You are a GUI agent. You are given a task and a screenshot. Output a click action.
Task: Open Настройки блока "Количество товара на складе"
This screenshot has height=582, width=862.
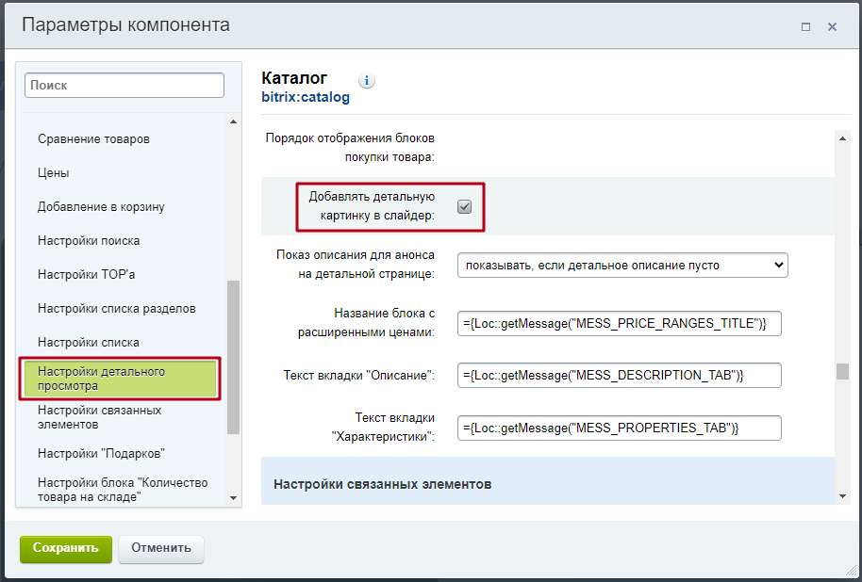tap(123, 490)
